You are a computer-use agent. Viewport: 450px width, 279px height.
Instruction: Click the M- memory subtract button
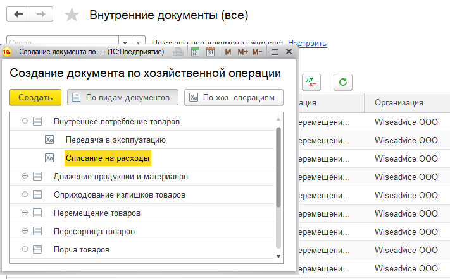pyautogui.click(x=257, y=52)
